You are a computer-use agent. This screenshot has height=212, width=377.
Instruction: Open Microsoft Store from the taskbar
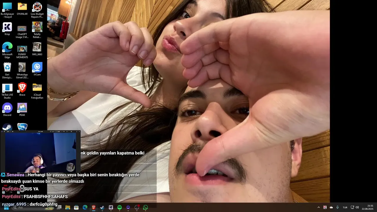(x=76, y=208)
